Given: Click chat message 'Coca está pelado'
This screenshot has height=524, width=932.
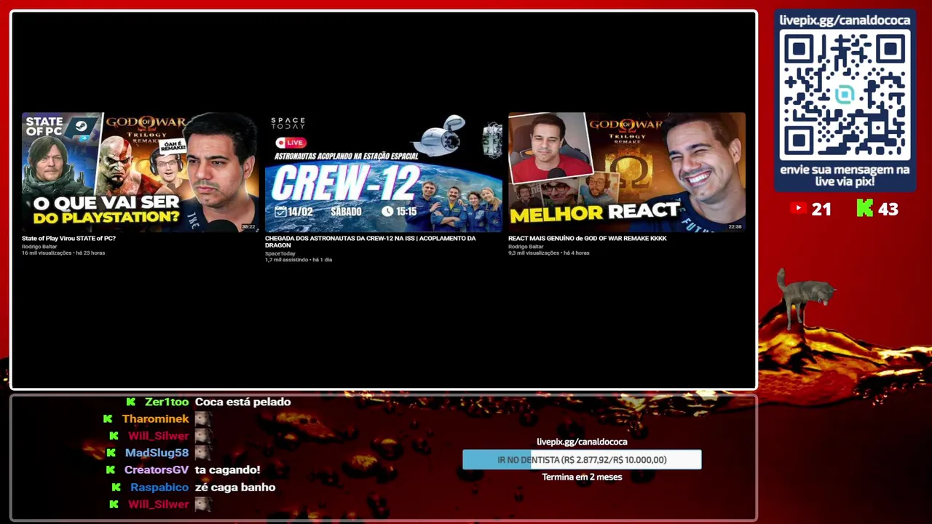Looking at the screenshot, I should (x=242, y=402).
